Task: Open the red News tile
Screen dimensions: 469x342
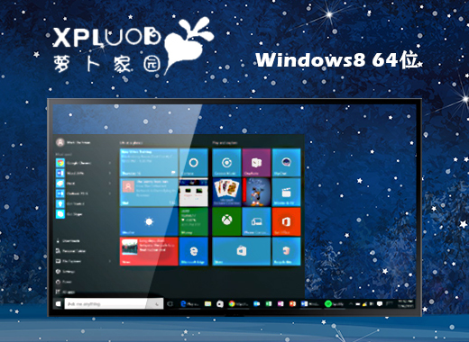Action: coord(149,251)
